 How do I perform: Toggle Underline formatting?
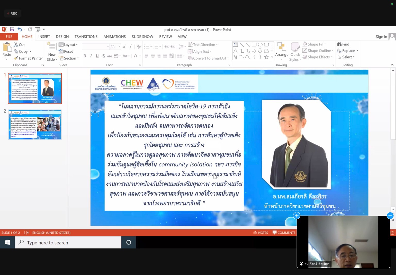(x=97, y=56)
